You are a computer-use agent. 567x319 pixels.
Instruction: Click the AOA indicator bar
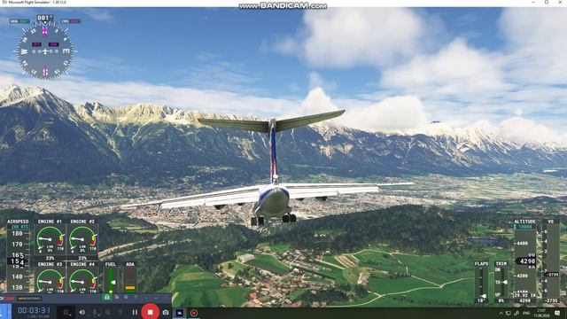point(130,280)
